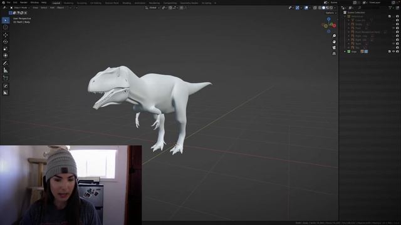
Task: Click the new scene icon beside Scene field
Action: click(355, 2)
